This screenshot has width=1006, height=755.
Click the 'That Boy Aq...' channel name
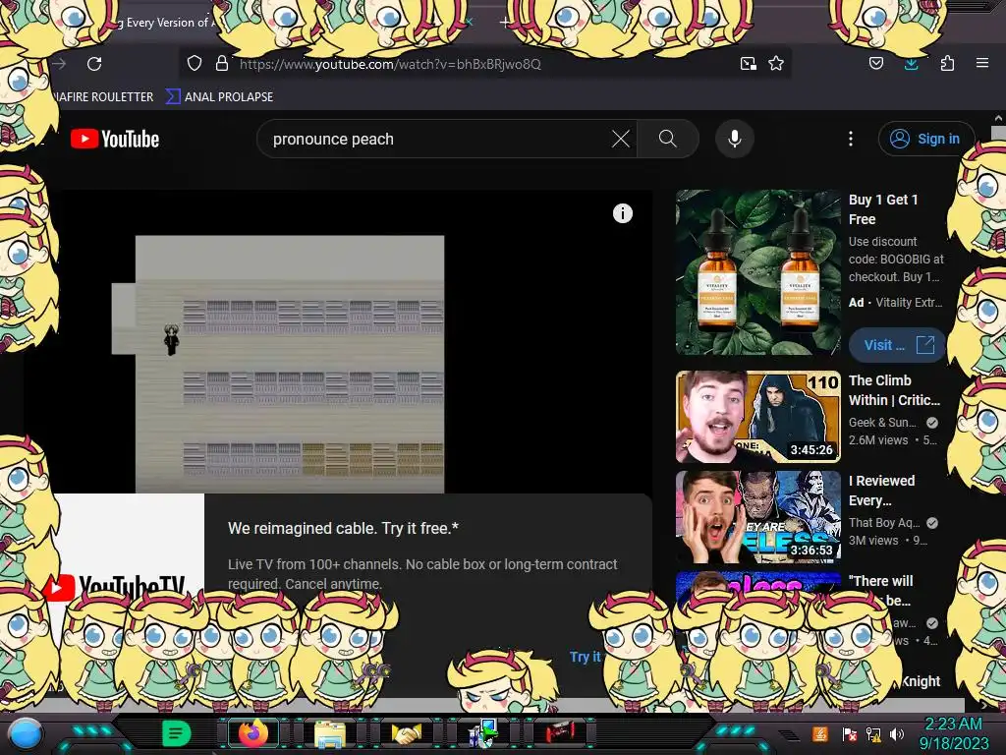click(884, 523)
